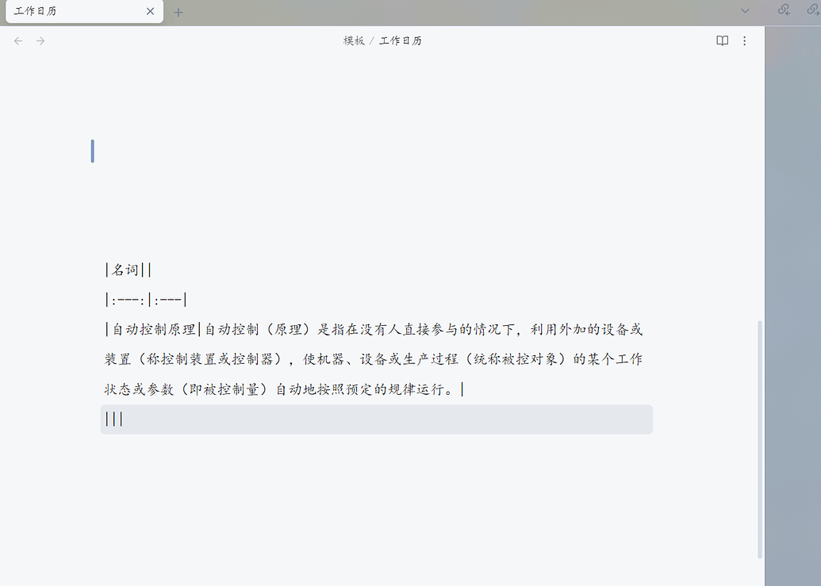Place cursor in the |名词|| header line

pyautogui.click(x=127, y=270)
